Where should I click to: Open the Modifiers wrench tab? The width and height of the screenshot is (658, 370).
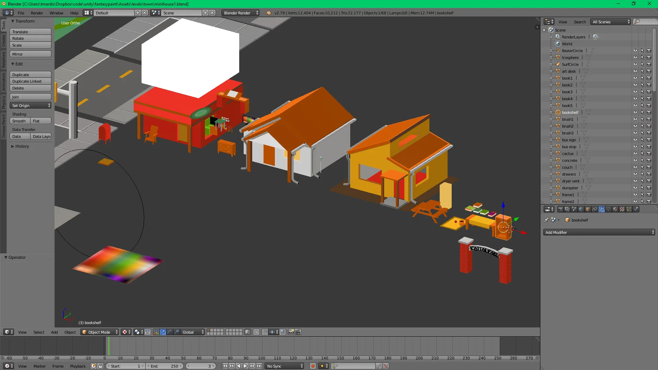601,209
